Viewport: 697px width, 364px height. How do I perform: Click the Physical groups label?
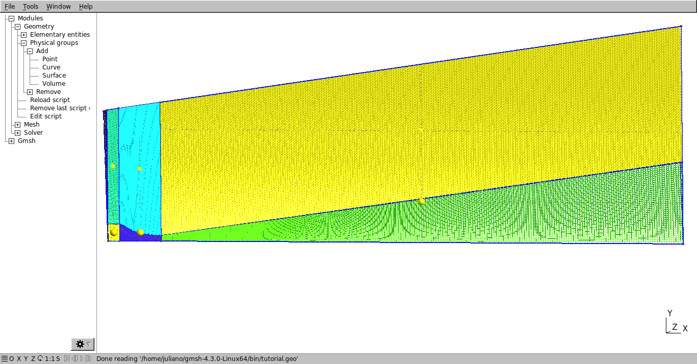pos(54,43)
